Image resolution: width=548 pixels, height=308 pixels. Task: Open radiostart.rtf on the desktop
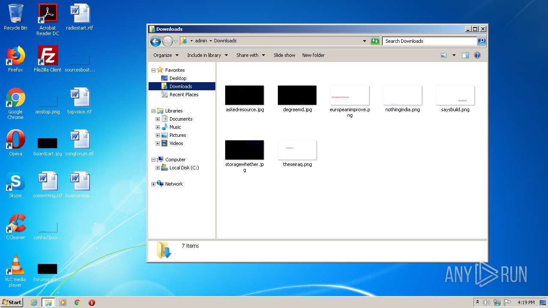tap(80, 17)
